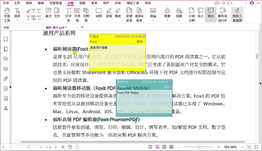This screenshot has height=151, width=262.
Task: Switch to the Protect (保护) tab
Action: (x=106, y=3)
